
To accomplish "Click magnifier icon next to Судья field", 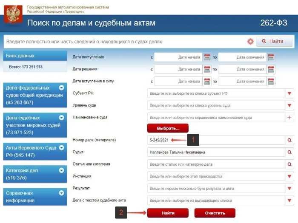I will click(289, 152).
